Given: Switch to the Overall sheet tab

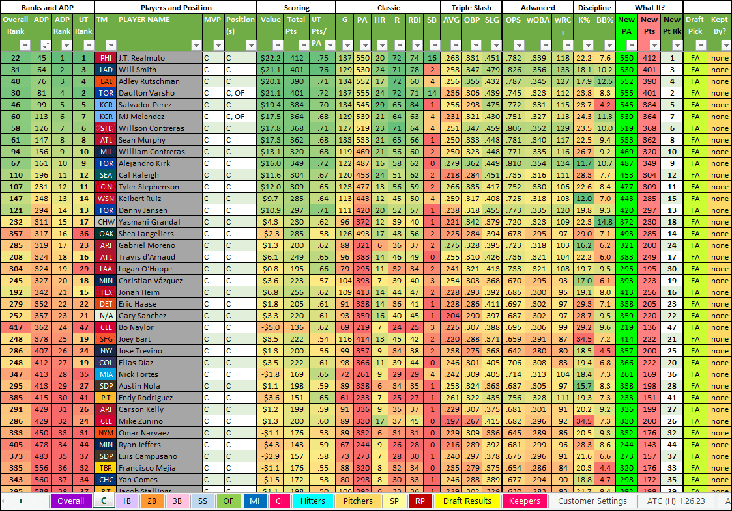Looking at the screenshot, I should (x=71, y=501).
